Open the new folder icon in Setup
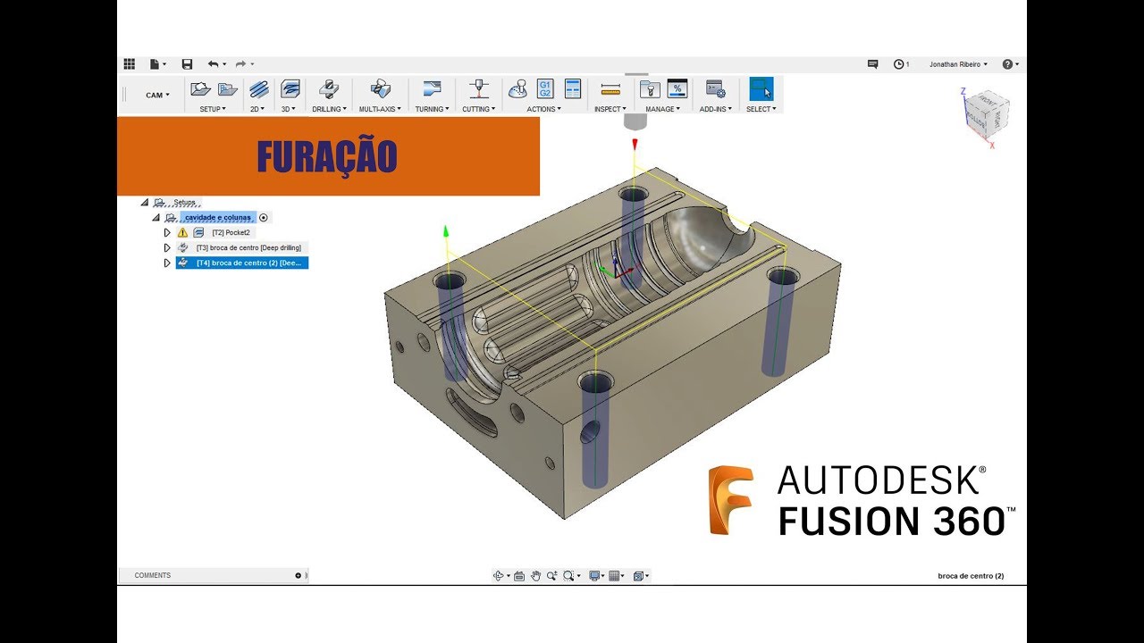Viewport: 1144px width, 643px height. pyautogui.click(x=228, y=88)
